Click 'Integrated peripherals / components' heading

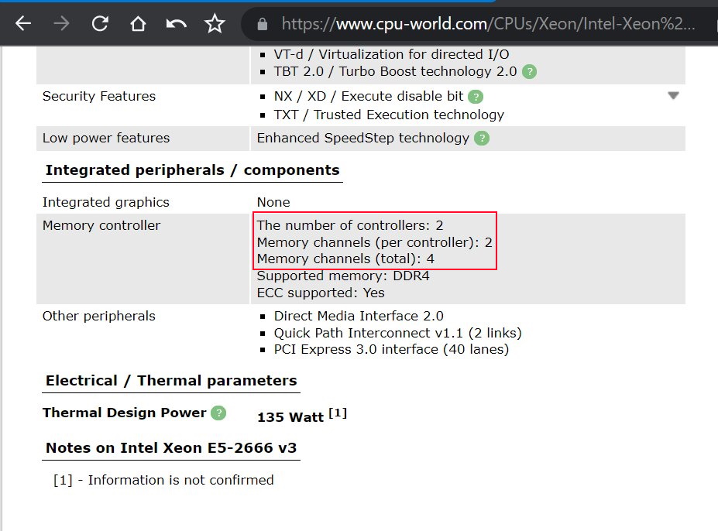click(x=192, y=170)
